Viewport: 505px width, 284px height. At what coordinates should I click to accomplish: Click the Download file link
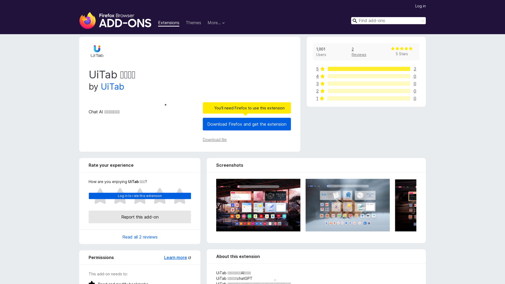pyautogui.click(x=215, y=139)
